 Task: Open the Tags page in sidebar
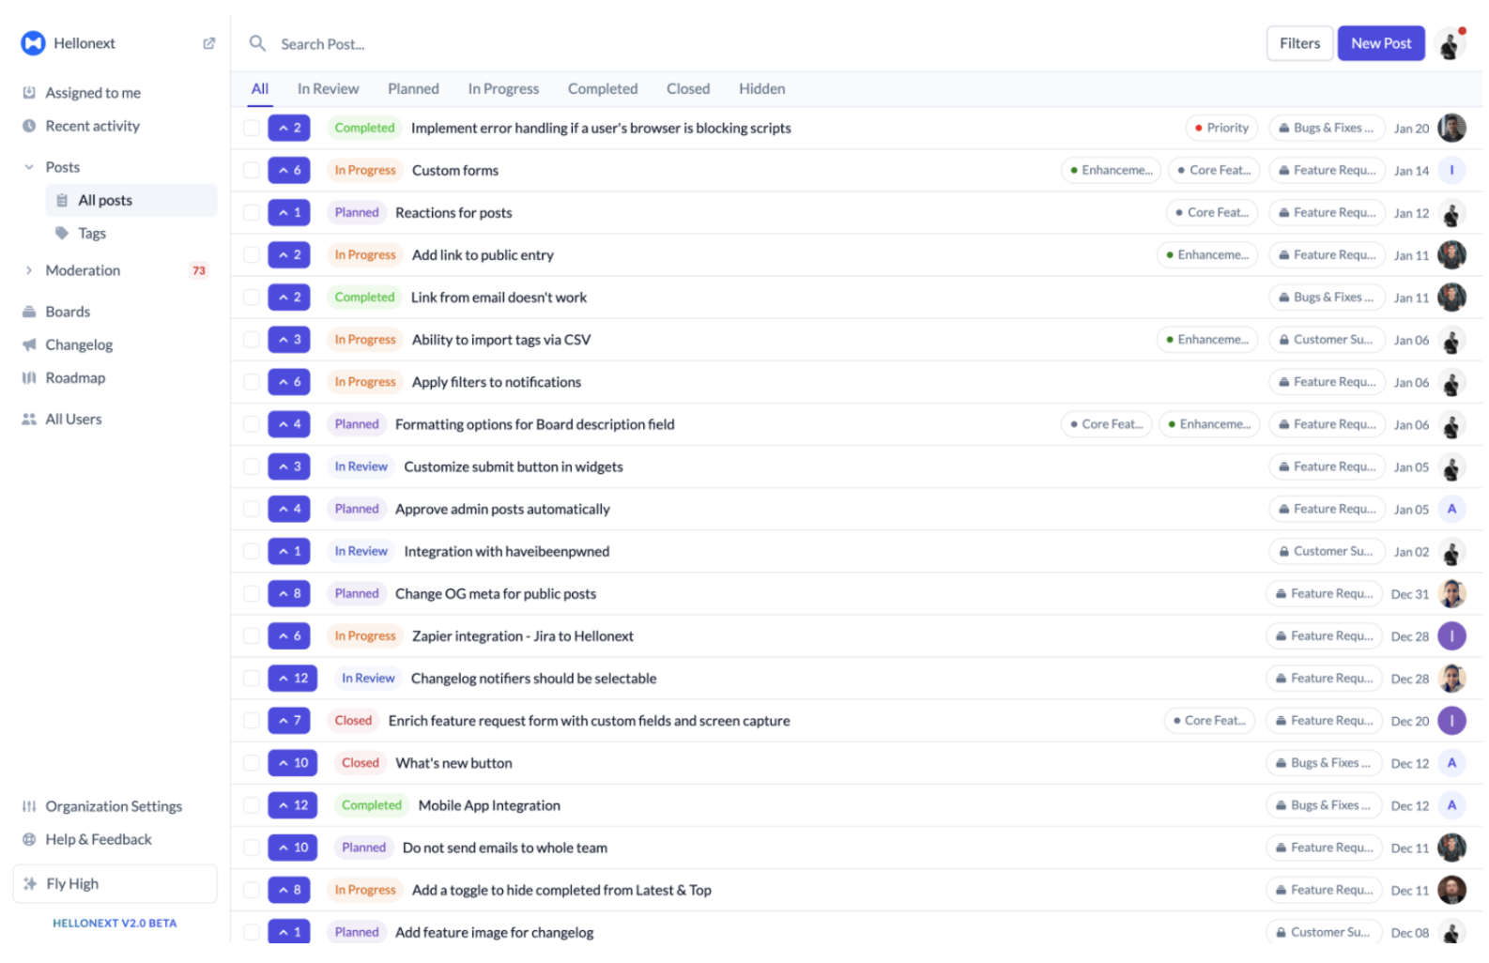pos(92,233)
